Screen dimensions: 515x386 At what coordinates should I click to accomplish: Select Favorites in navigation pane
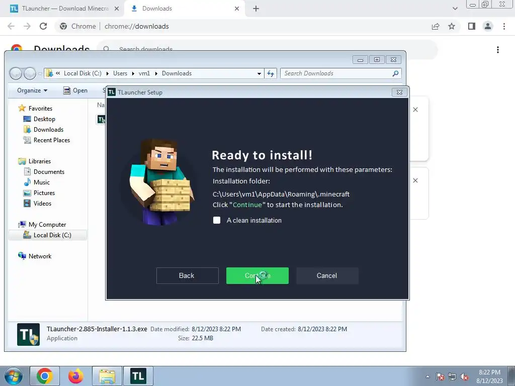coord(40,109)
